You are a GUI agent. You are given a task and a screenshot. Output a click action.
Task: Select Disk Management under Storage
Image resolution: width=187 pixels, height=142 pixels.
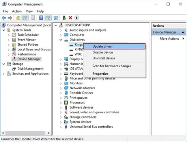tap(30, 69)
